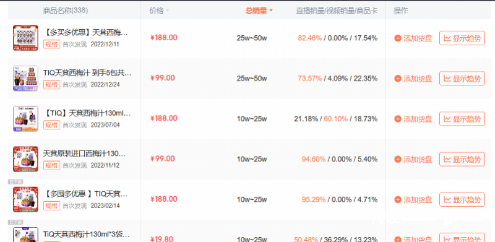Open thumbnail of TiQ天萁西梅汁130ml*3袋 product

[x=25, y=235]
